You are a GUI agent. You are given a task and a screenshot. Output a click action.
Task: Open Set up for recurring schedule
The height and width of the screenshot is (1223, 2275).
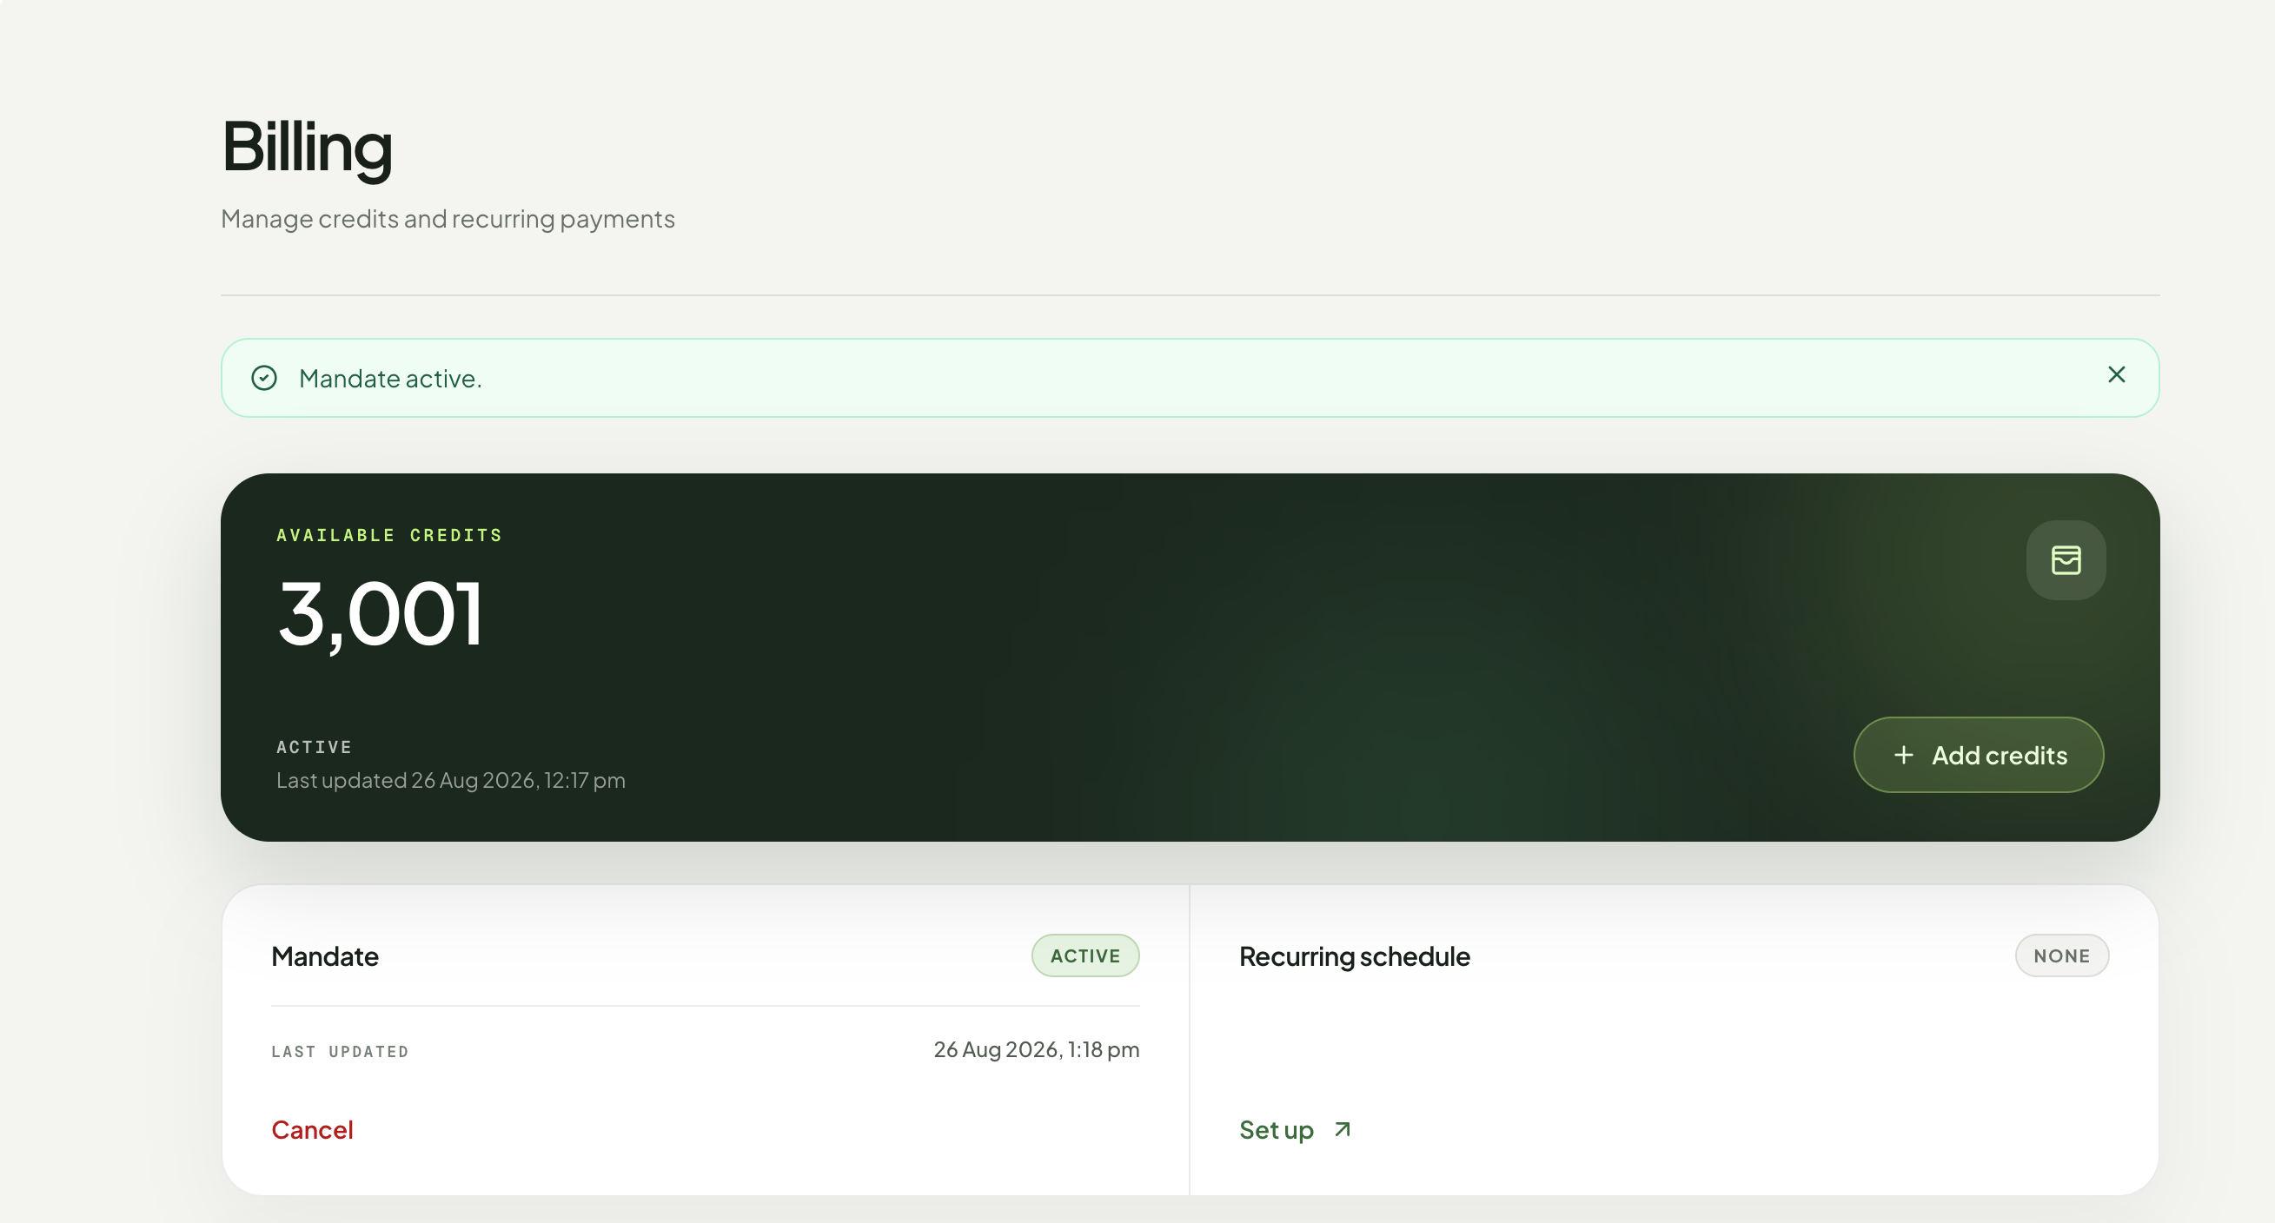1295,1129
